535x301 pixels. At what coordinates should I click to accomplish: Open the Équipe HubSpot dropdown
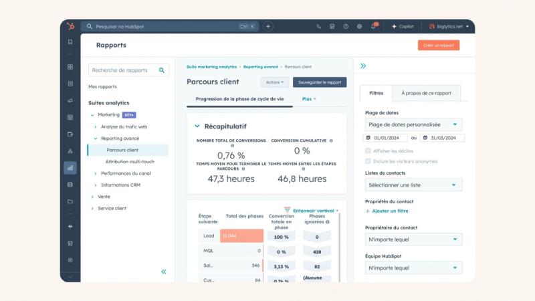[413, 268]
